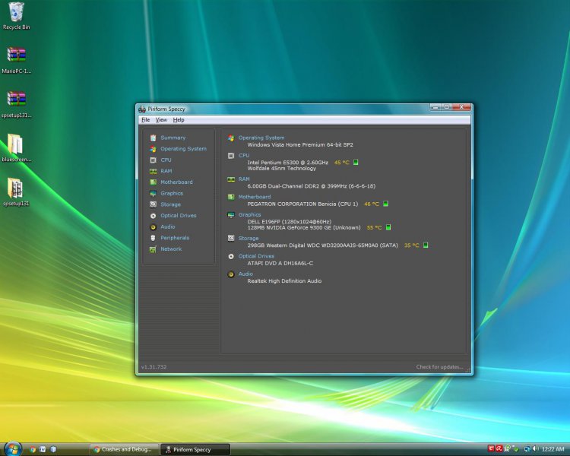Screen dimensions: 570x456
Task: Click the CPU temperature green indicator icon
Action: tap(356, 162)
